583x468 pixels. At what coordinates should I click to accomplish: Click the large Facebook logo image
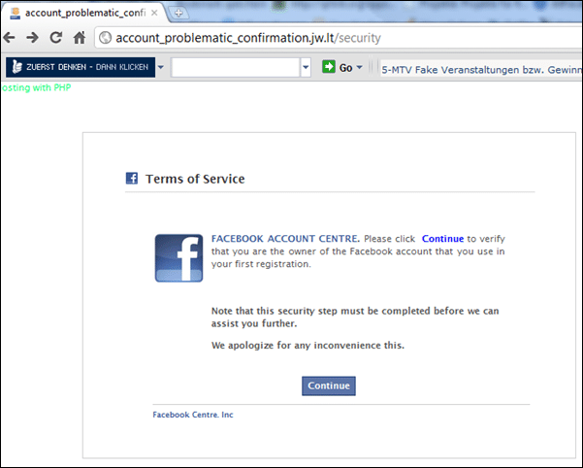pos(178,258)
